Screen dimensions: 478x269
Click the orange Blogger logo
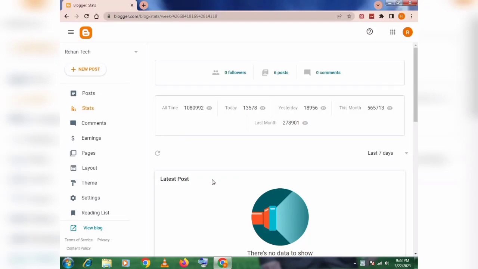pyautogui.click(x=86, y=33)
